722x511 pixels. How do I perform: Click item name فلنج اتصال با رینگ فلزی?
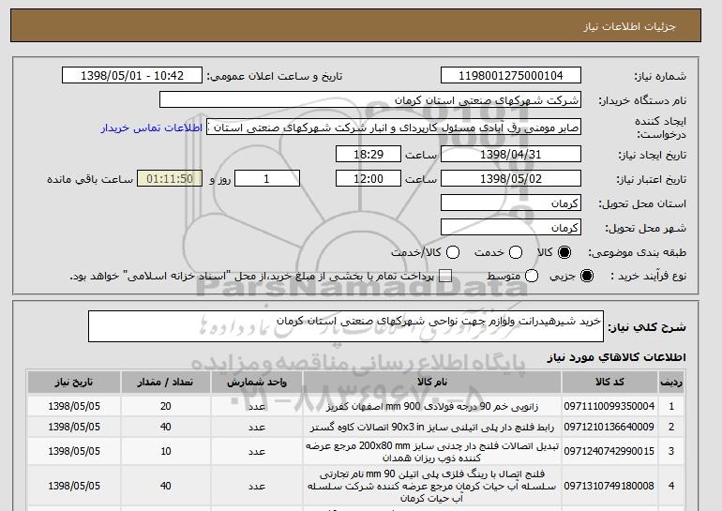tap(432, 486)
